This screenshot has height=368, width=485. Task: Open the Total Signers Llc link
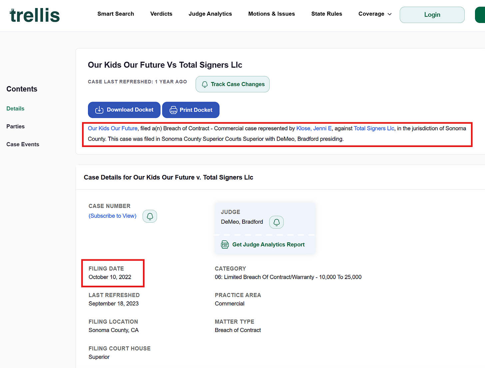[374, 128]
